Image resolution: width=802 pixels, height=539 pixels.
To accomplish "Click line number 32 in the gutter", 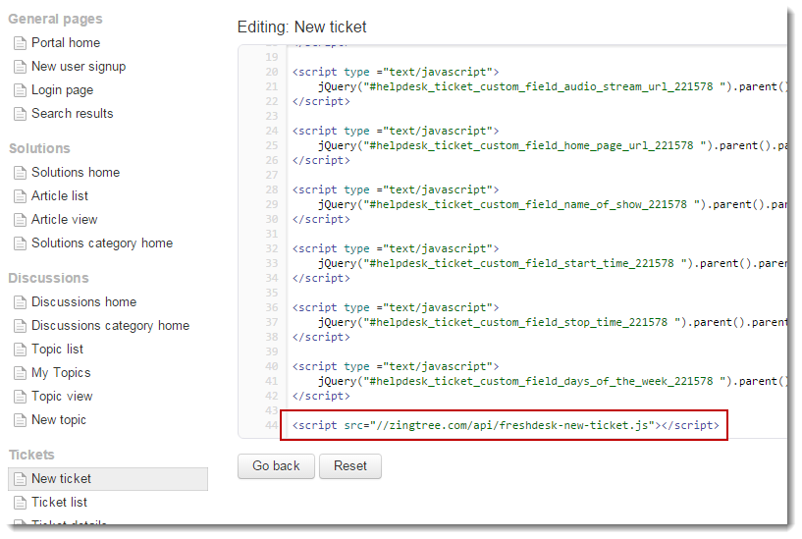I will (x=272, y=249).
